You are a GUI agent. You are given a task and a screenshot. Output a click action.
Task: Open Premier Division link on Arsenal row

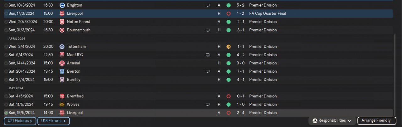(263, 63)
